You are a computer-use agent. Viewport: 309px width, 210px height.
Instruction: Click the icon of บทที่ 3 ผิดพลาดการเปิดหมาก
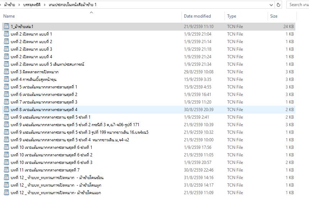pyautogui.click(x=6, y=72)
